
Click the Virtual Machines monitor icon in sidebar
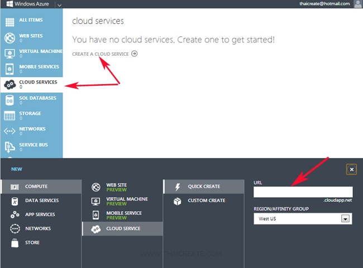point(9,53)
